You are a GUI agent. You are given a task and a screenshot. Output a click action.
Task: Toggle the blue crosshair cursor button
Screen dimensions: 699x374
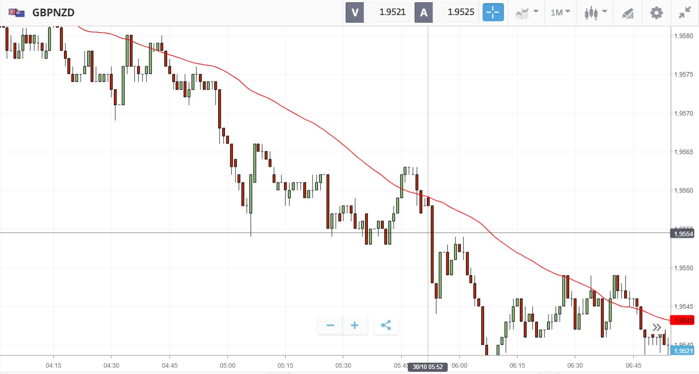(493, 12)
